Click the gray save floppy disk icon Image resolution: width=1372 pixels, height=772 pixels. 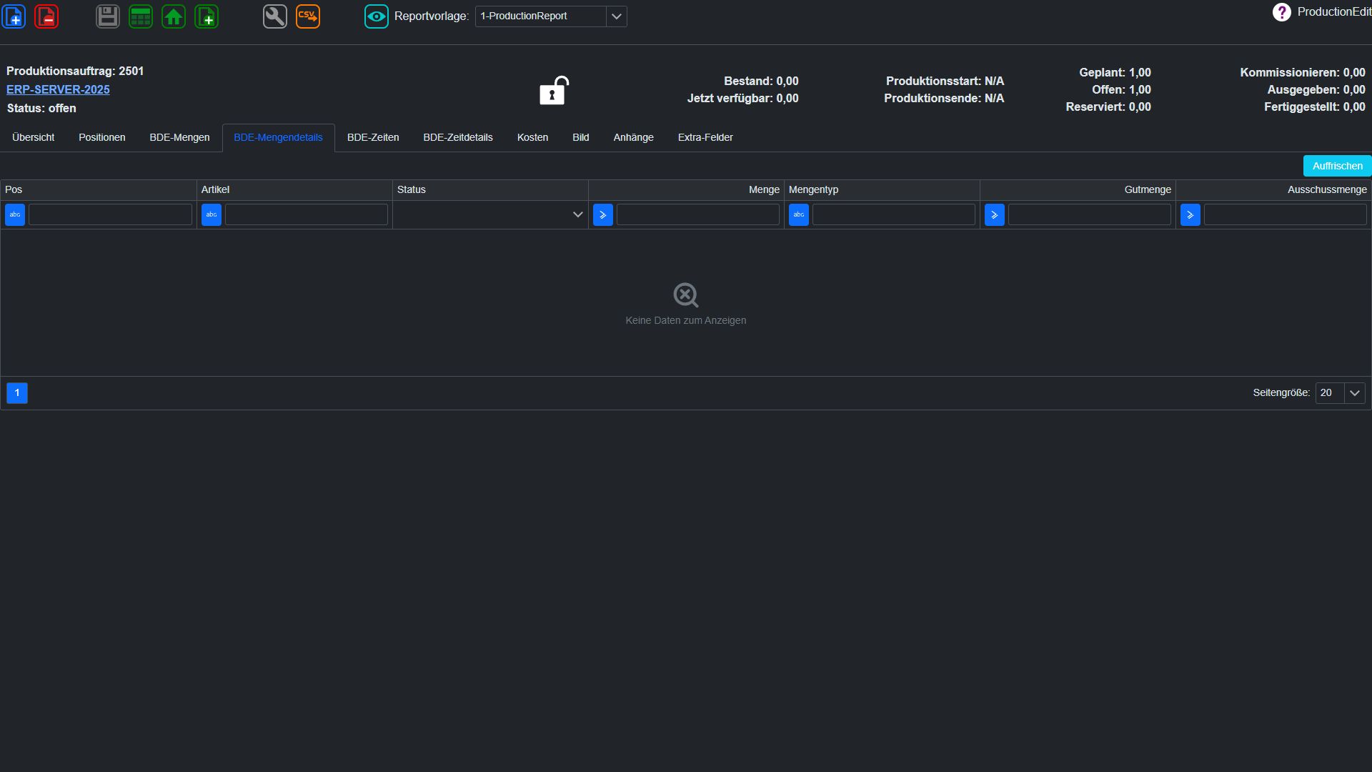click(108, 16)
